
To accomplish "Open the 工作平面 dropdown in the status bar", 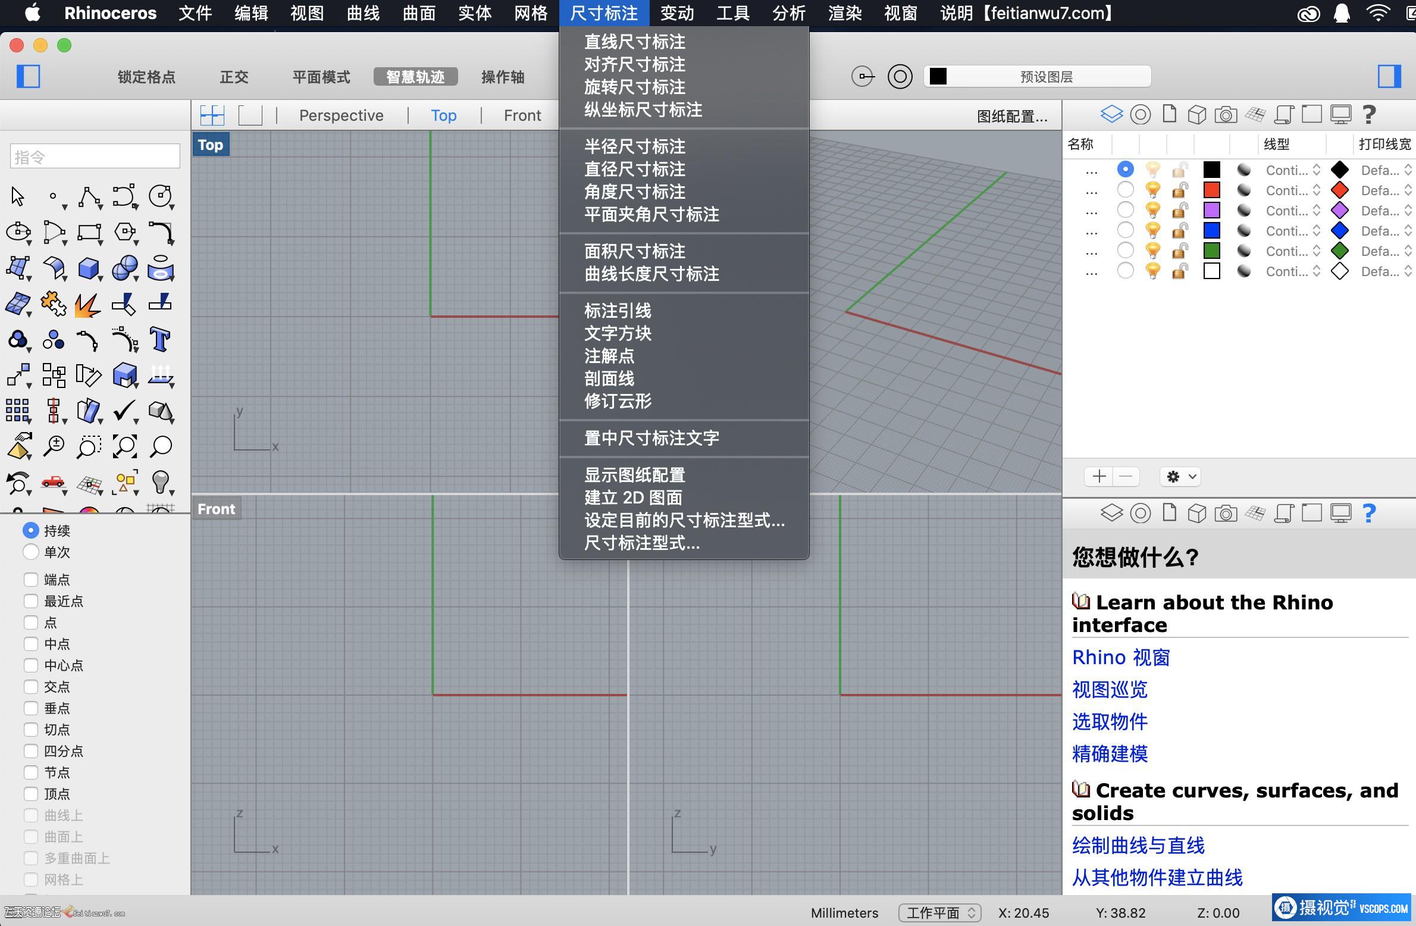I will point(939,912).
